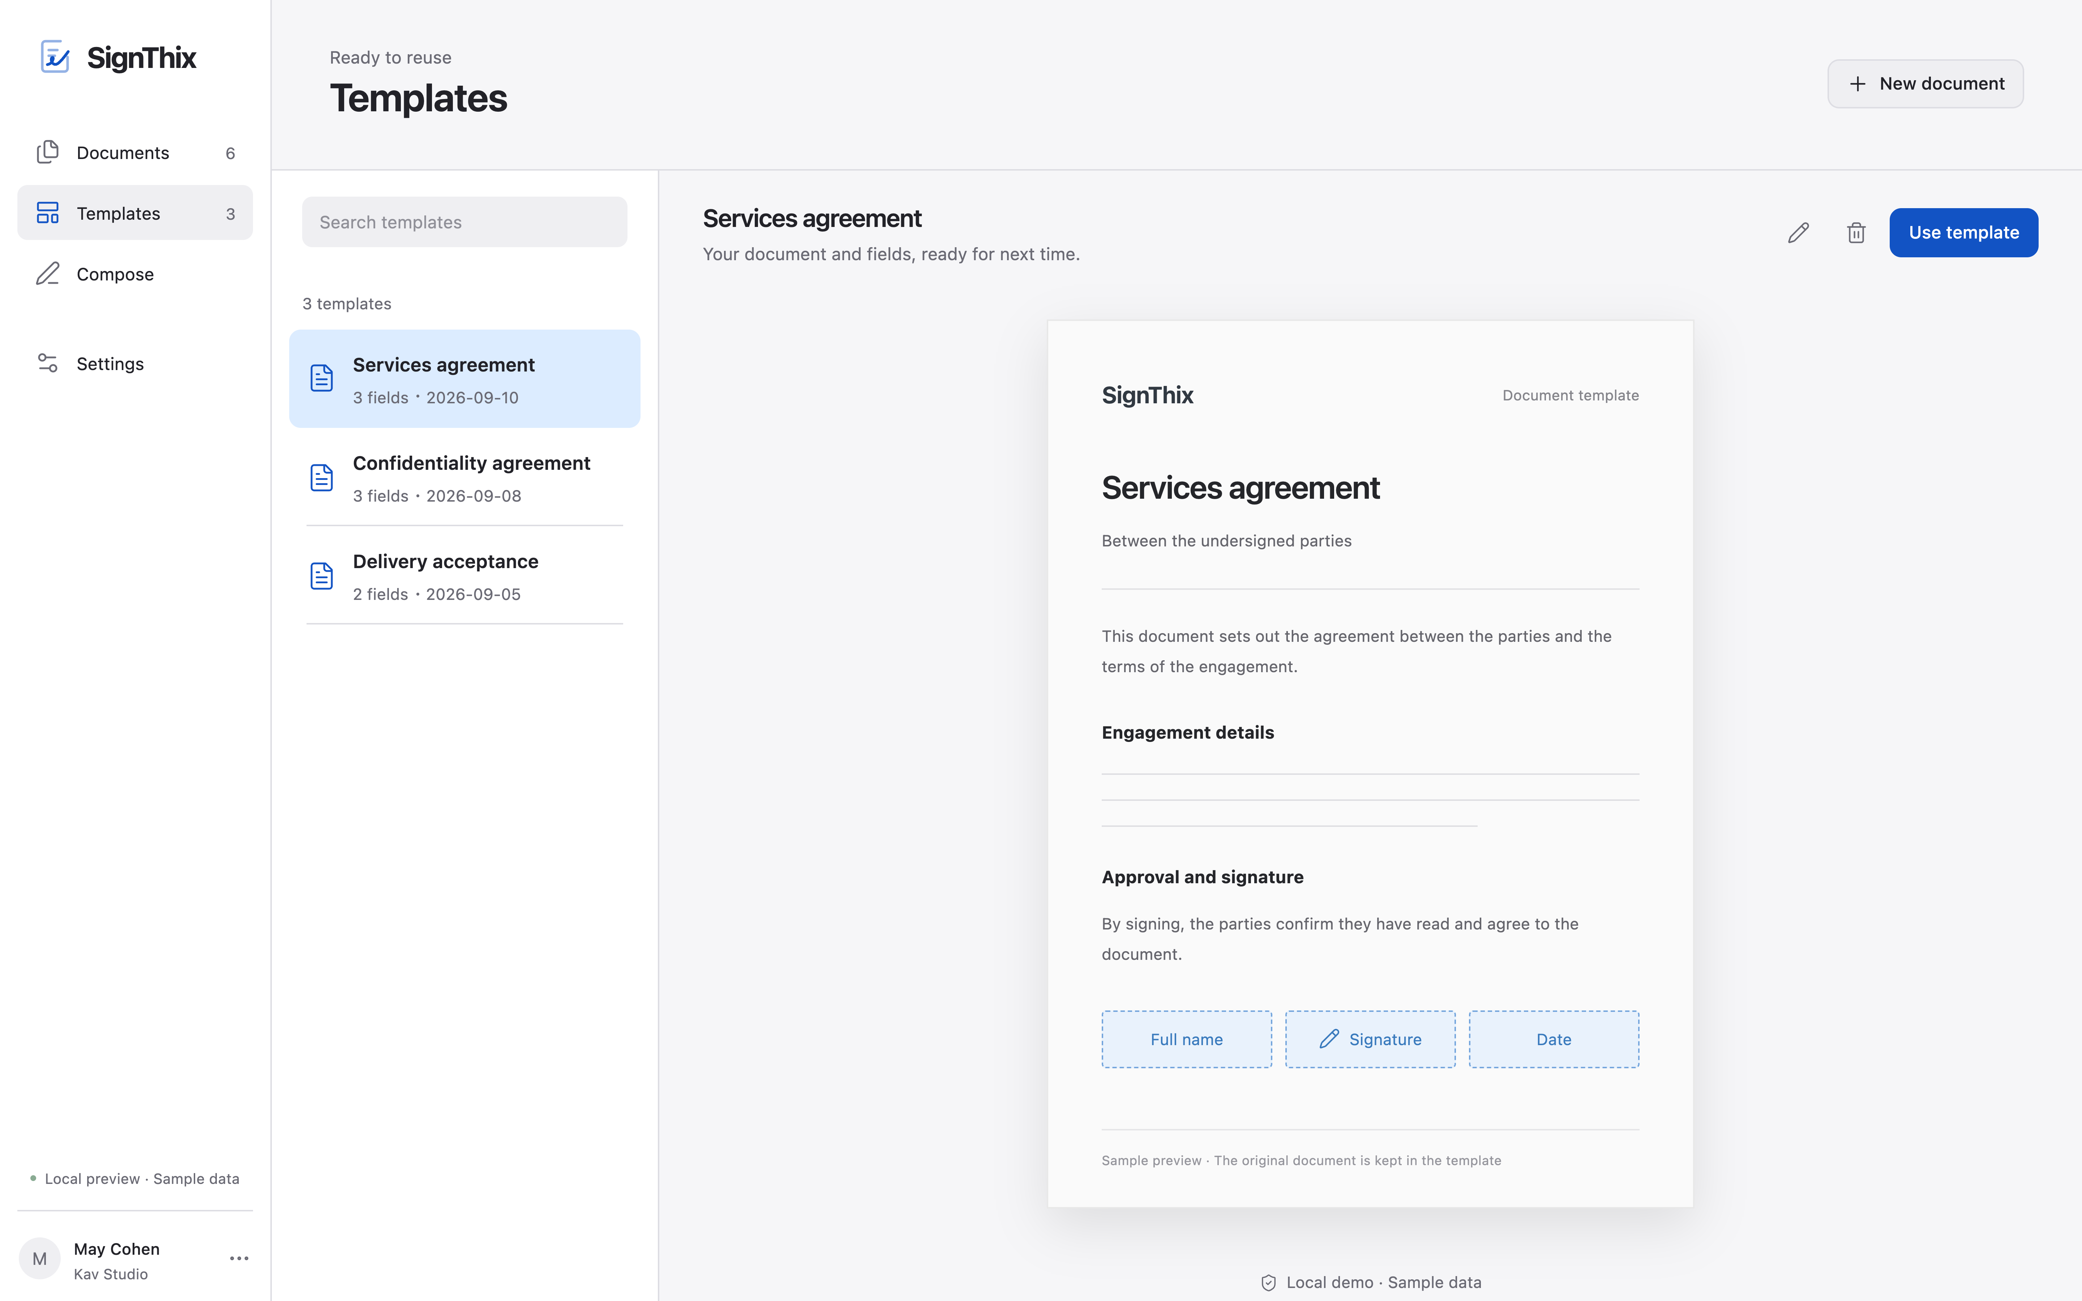Screen dimensions: 2082x1301
Task: Focus the Search templates field
Action: pos(464,222)
